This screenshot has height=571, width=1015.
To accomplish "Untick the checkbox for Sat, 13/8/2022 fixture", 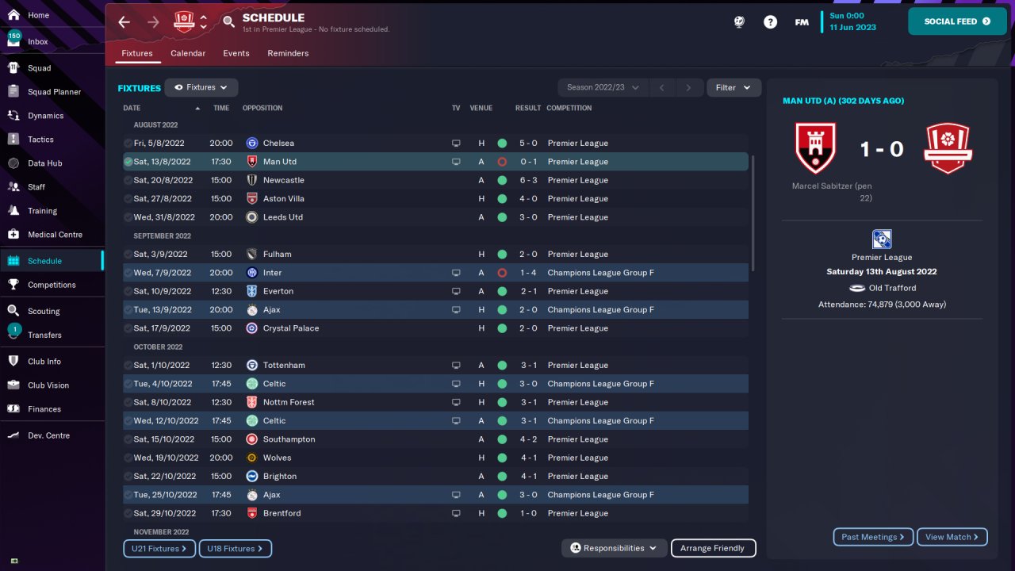I will (x=128, y=162).
